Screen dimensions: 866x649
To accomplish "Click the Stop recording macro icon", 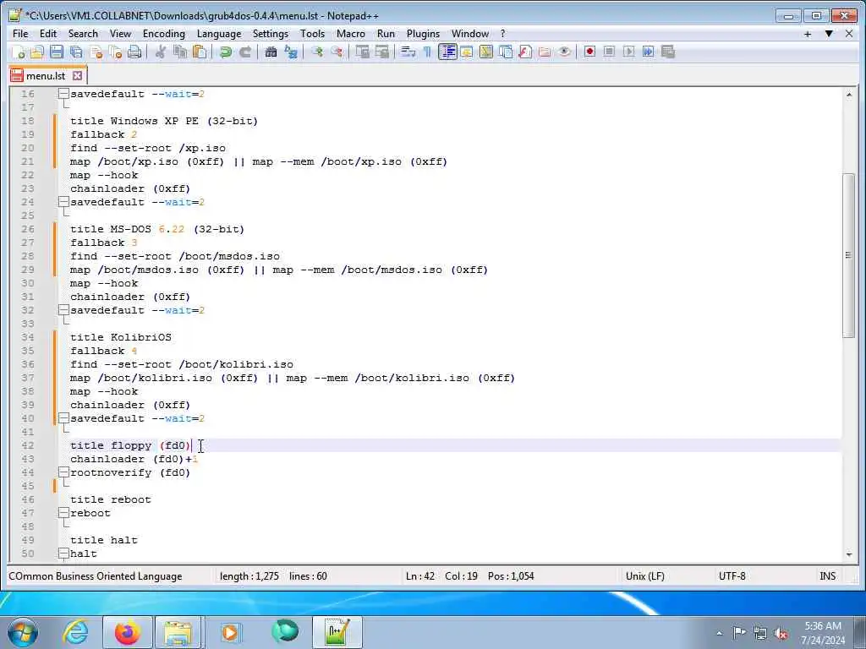I will [609, 52].
